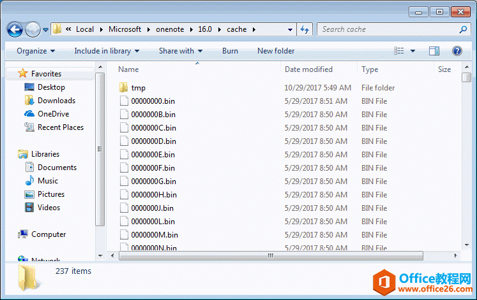Click the file list vertical scrollbar thumb
477x300 pixels.
466,77
